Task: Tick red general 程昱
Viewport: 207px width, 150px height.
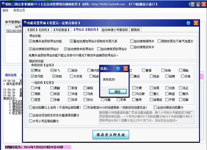Action: pyautogui.click(x=32, y=100)
